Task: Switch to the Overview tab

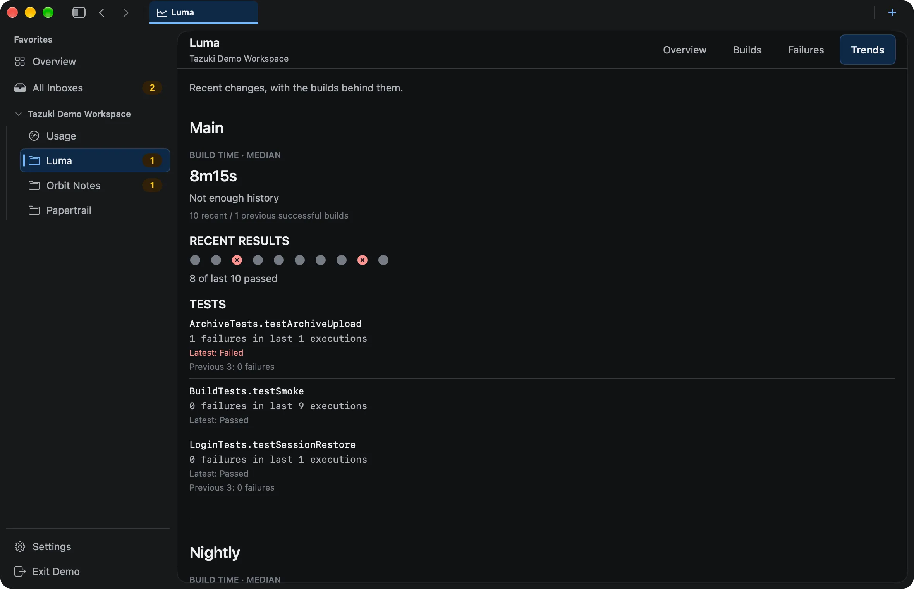Action: click(684, 50)
